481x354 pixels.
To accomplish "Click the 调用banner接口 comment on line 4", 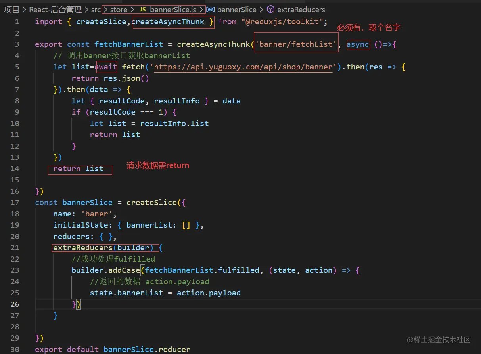I will pyautogui.click(x=122, y=55).
